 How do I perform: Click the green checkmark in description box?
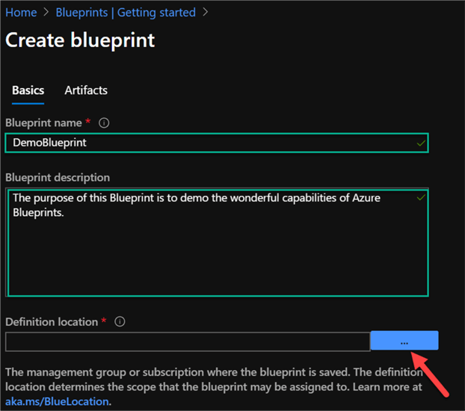point(421,197)
